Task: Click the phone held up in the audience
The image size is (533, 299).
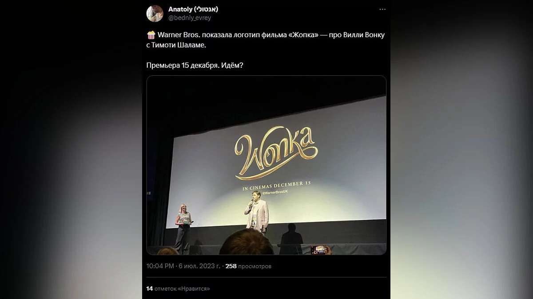Action: point(318,250)
